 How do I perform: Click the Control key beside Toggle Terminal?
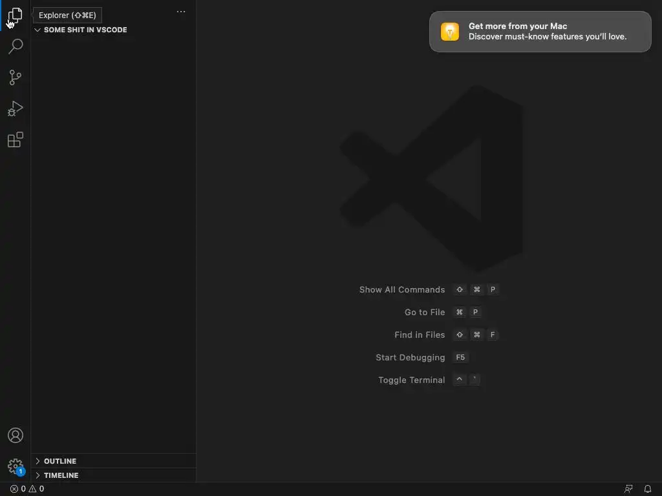click(x=460, y=380)
